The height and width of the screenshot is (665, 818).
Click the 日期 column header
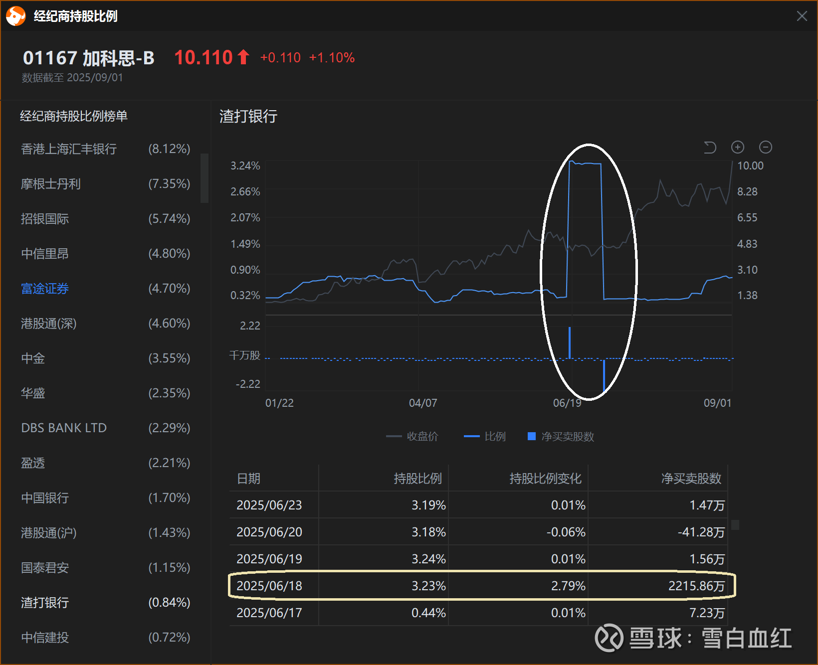tap(248, 479)
